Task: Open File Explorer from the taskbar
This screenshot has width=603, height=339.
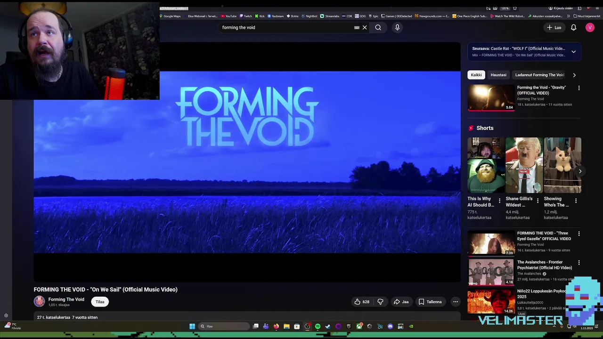Action: coord(286,326)
